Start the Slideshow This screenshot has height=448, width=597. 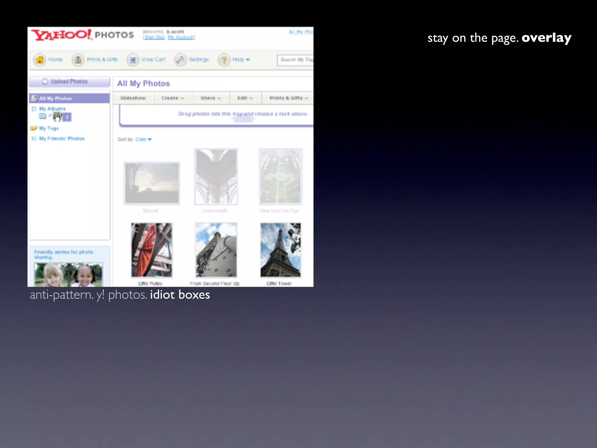pos(133,98)
